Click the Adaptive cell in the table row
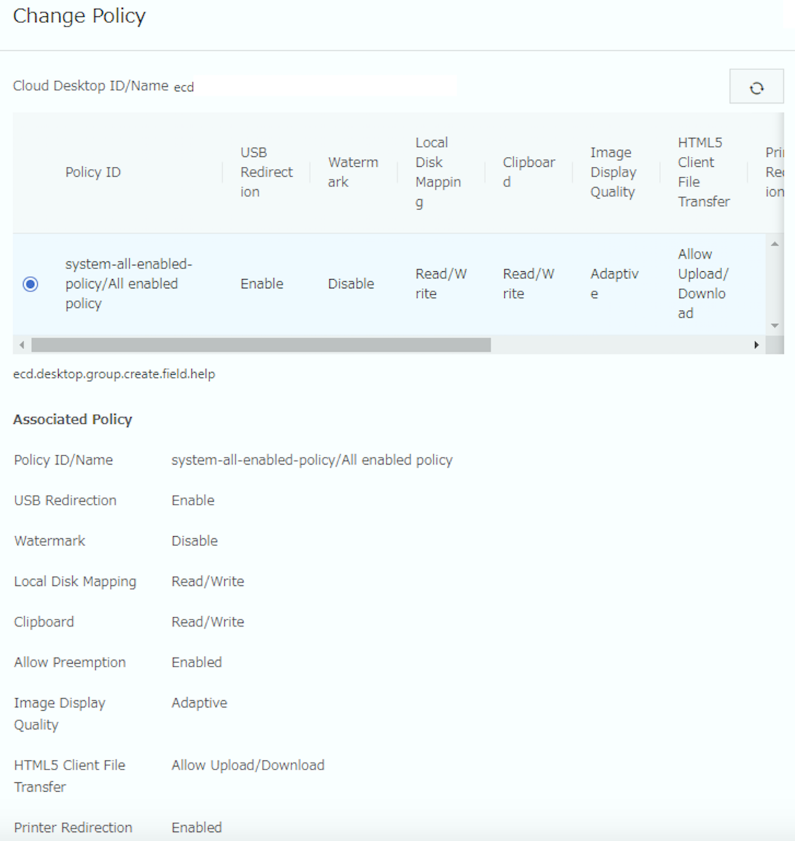 point(614,284)
